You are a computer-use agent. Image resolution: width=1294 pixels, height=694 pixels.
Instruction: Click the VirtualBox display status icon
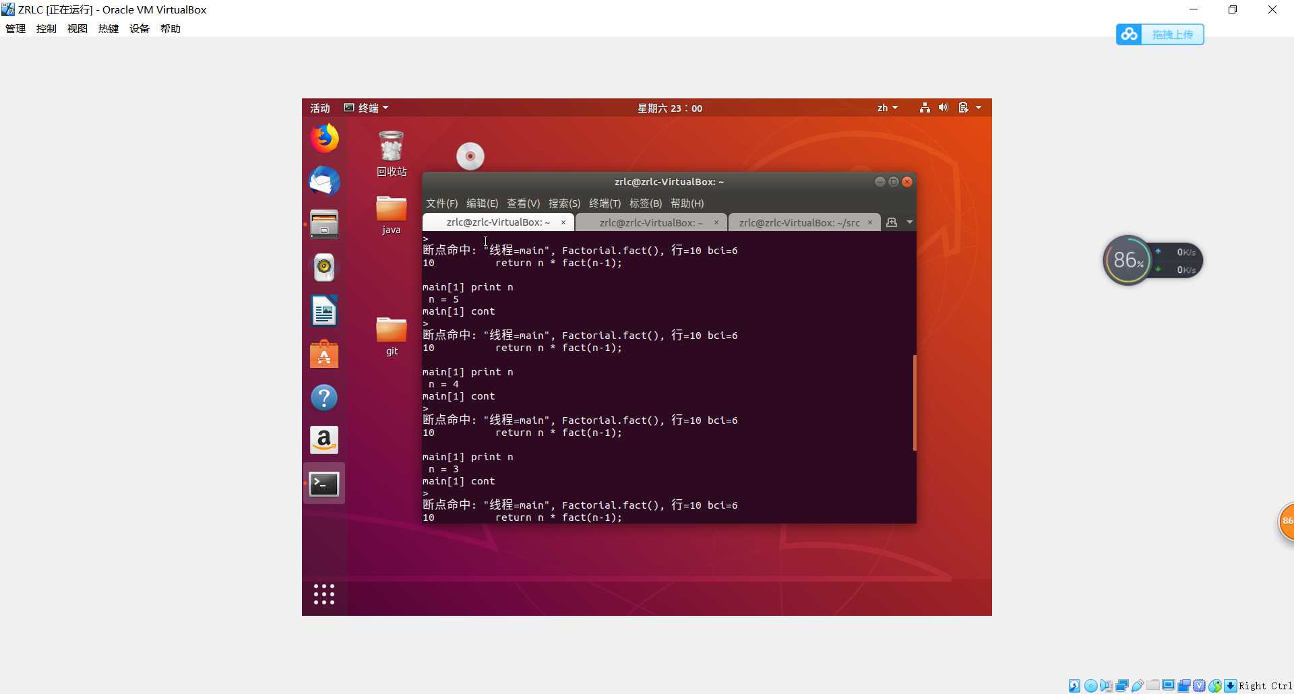[1169, 685]
